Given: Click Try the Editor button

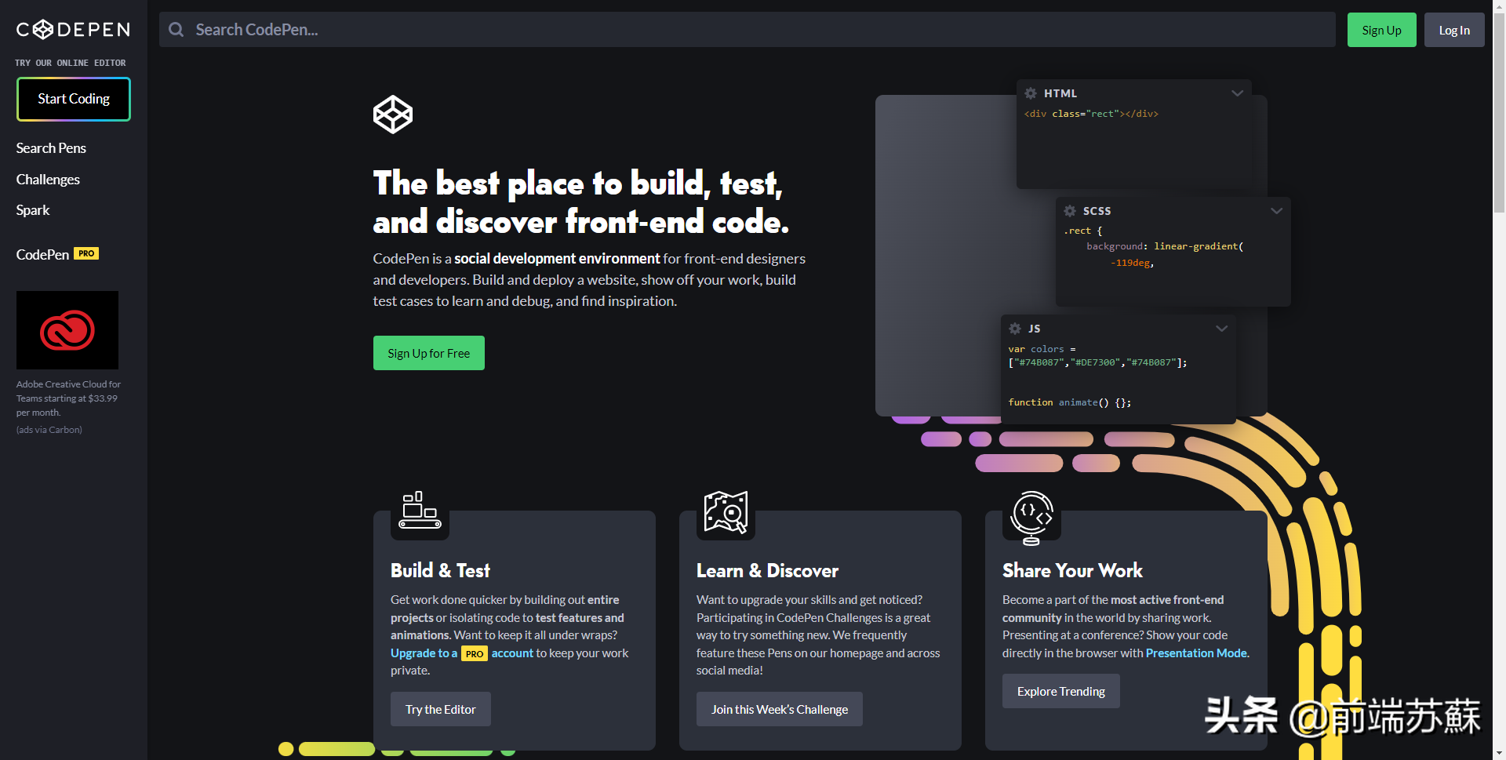Looking at the screenshot, I should pyautogui.click(x=441, y=709).
